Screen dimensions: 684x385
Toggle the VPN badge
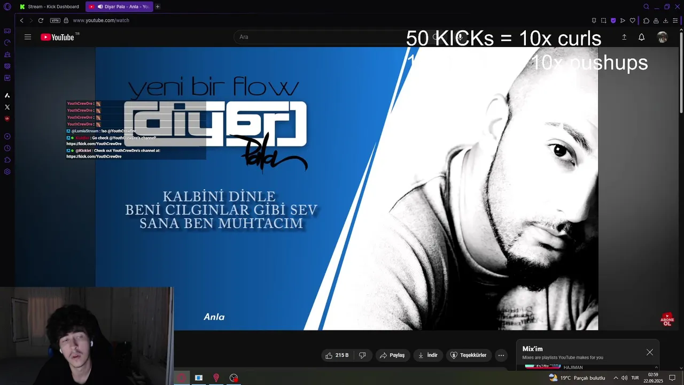tap(55, 20)
